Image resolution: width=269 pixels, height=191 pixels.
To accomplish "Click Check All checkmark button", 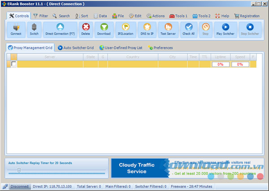I will 189,30.
